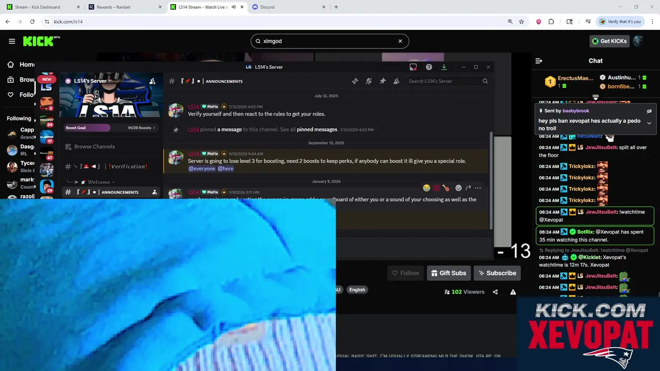Open the Kick profile avatar menu
The image size is (660, 371).
639,41
